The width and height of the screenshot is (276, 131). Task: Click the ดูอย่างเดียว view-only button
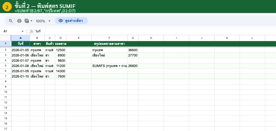click(72, 21)
